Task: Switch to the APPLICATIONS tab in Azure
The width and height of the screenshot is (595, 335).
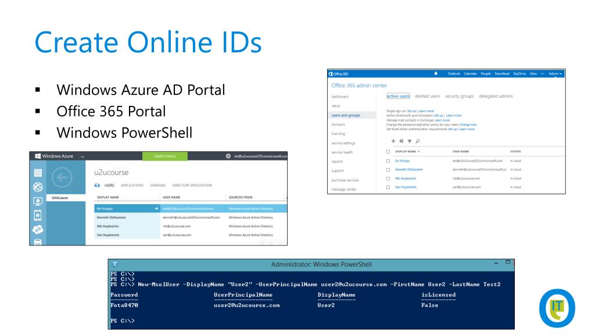Action: pyautogui.click(x=132, y=186)
